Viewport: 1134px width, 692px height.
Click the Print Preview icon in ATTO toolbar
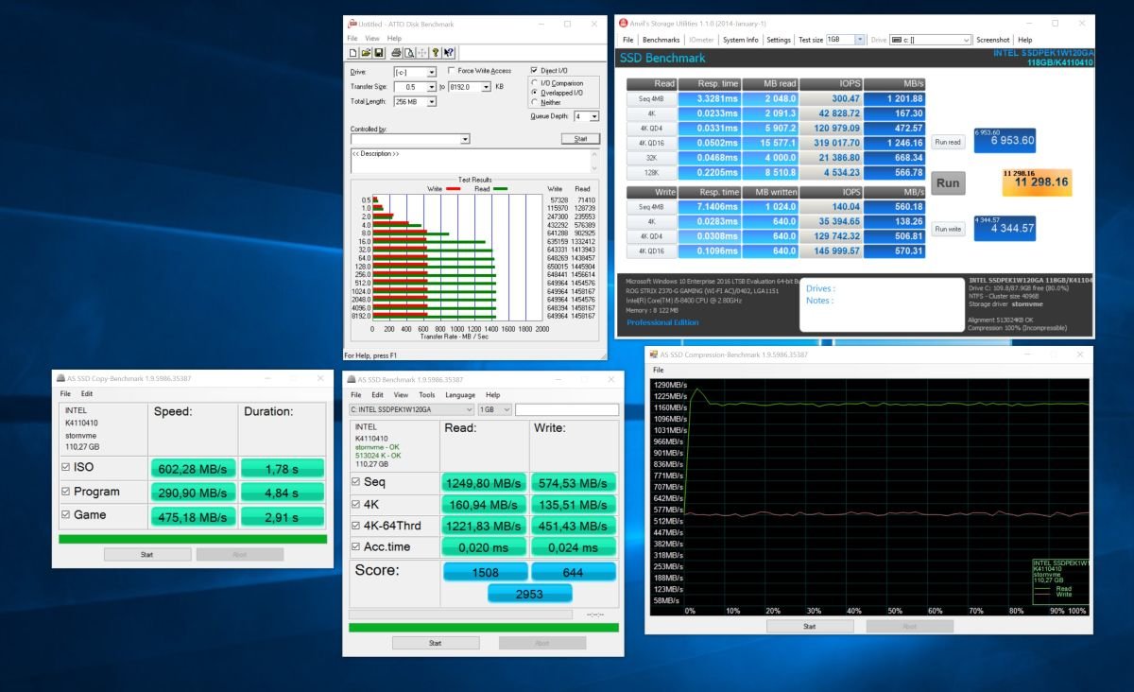(x=409, y=53)
